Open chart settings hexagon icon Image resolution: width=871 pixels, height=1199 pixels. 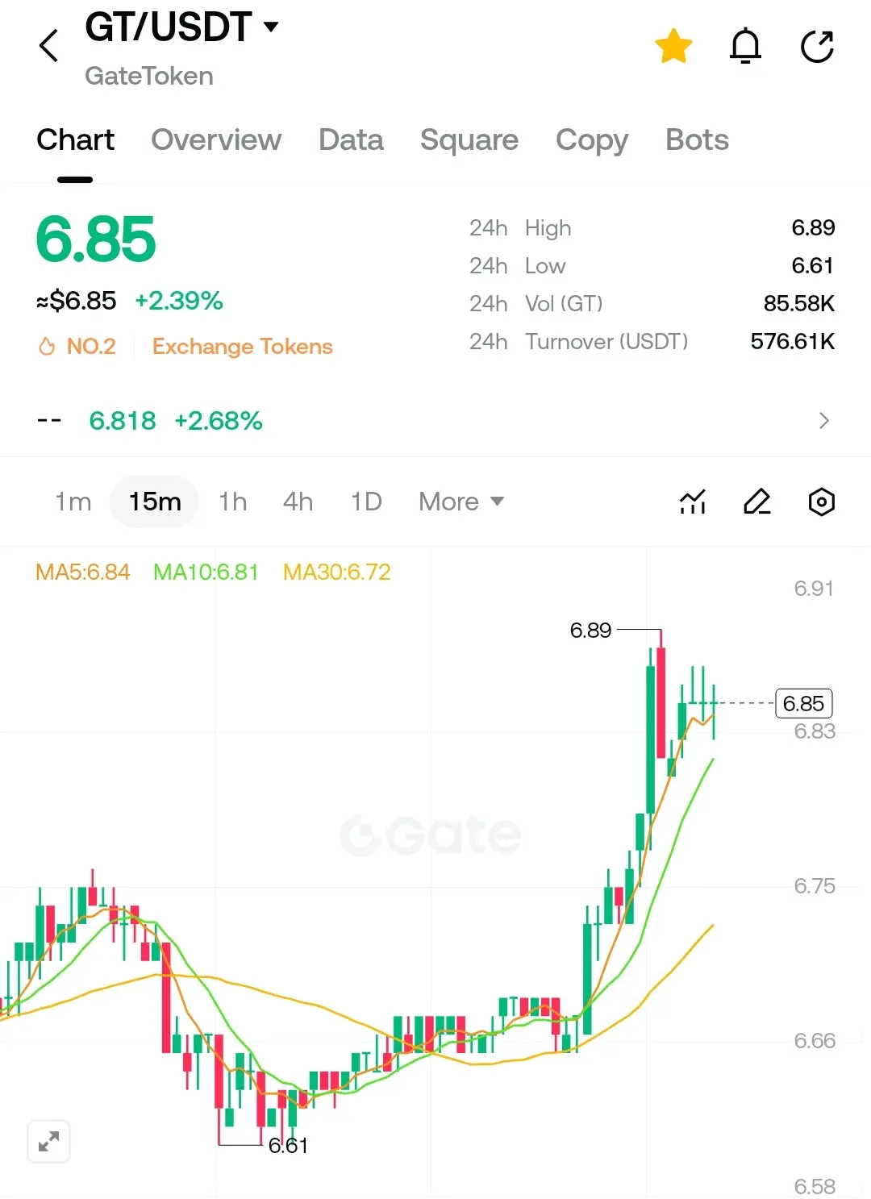[x=821, y=502]
